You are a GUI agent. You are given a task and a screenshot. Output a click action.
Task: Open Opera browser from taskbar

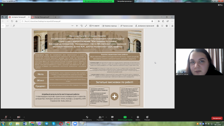(x=61, y=124)
